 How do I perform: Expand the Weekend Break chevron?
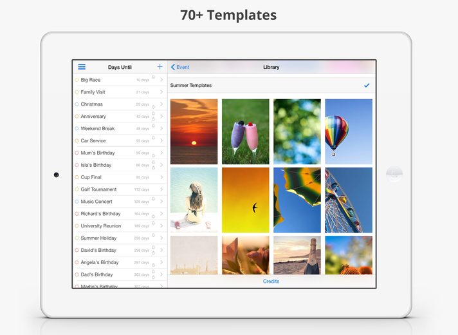coord(161,128)
